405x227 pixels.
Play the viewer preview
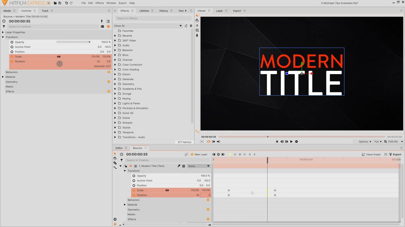pos(291,142)
